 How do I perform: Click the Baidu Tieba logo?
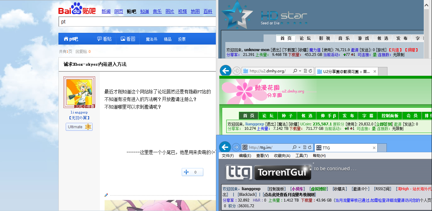click(x=77, y=9)
